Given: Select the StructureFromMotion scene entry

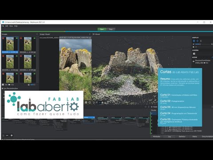Looking at the screenshot, I should (203, 61).
